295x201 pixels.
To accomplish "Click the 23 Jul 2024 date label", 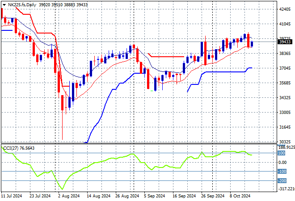I will 40,196.
